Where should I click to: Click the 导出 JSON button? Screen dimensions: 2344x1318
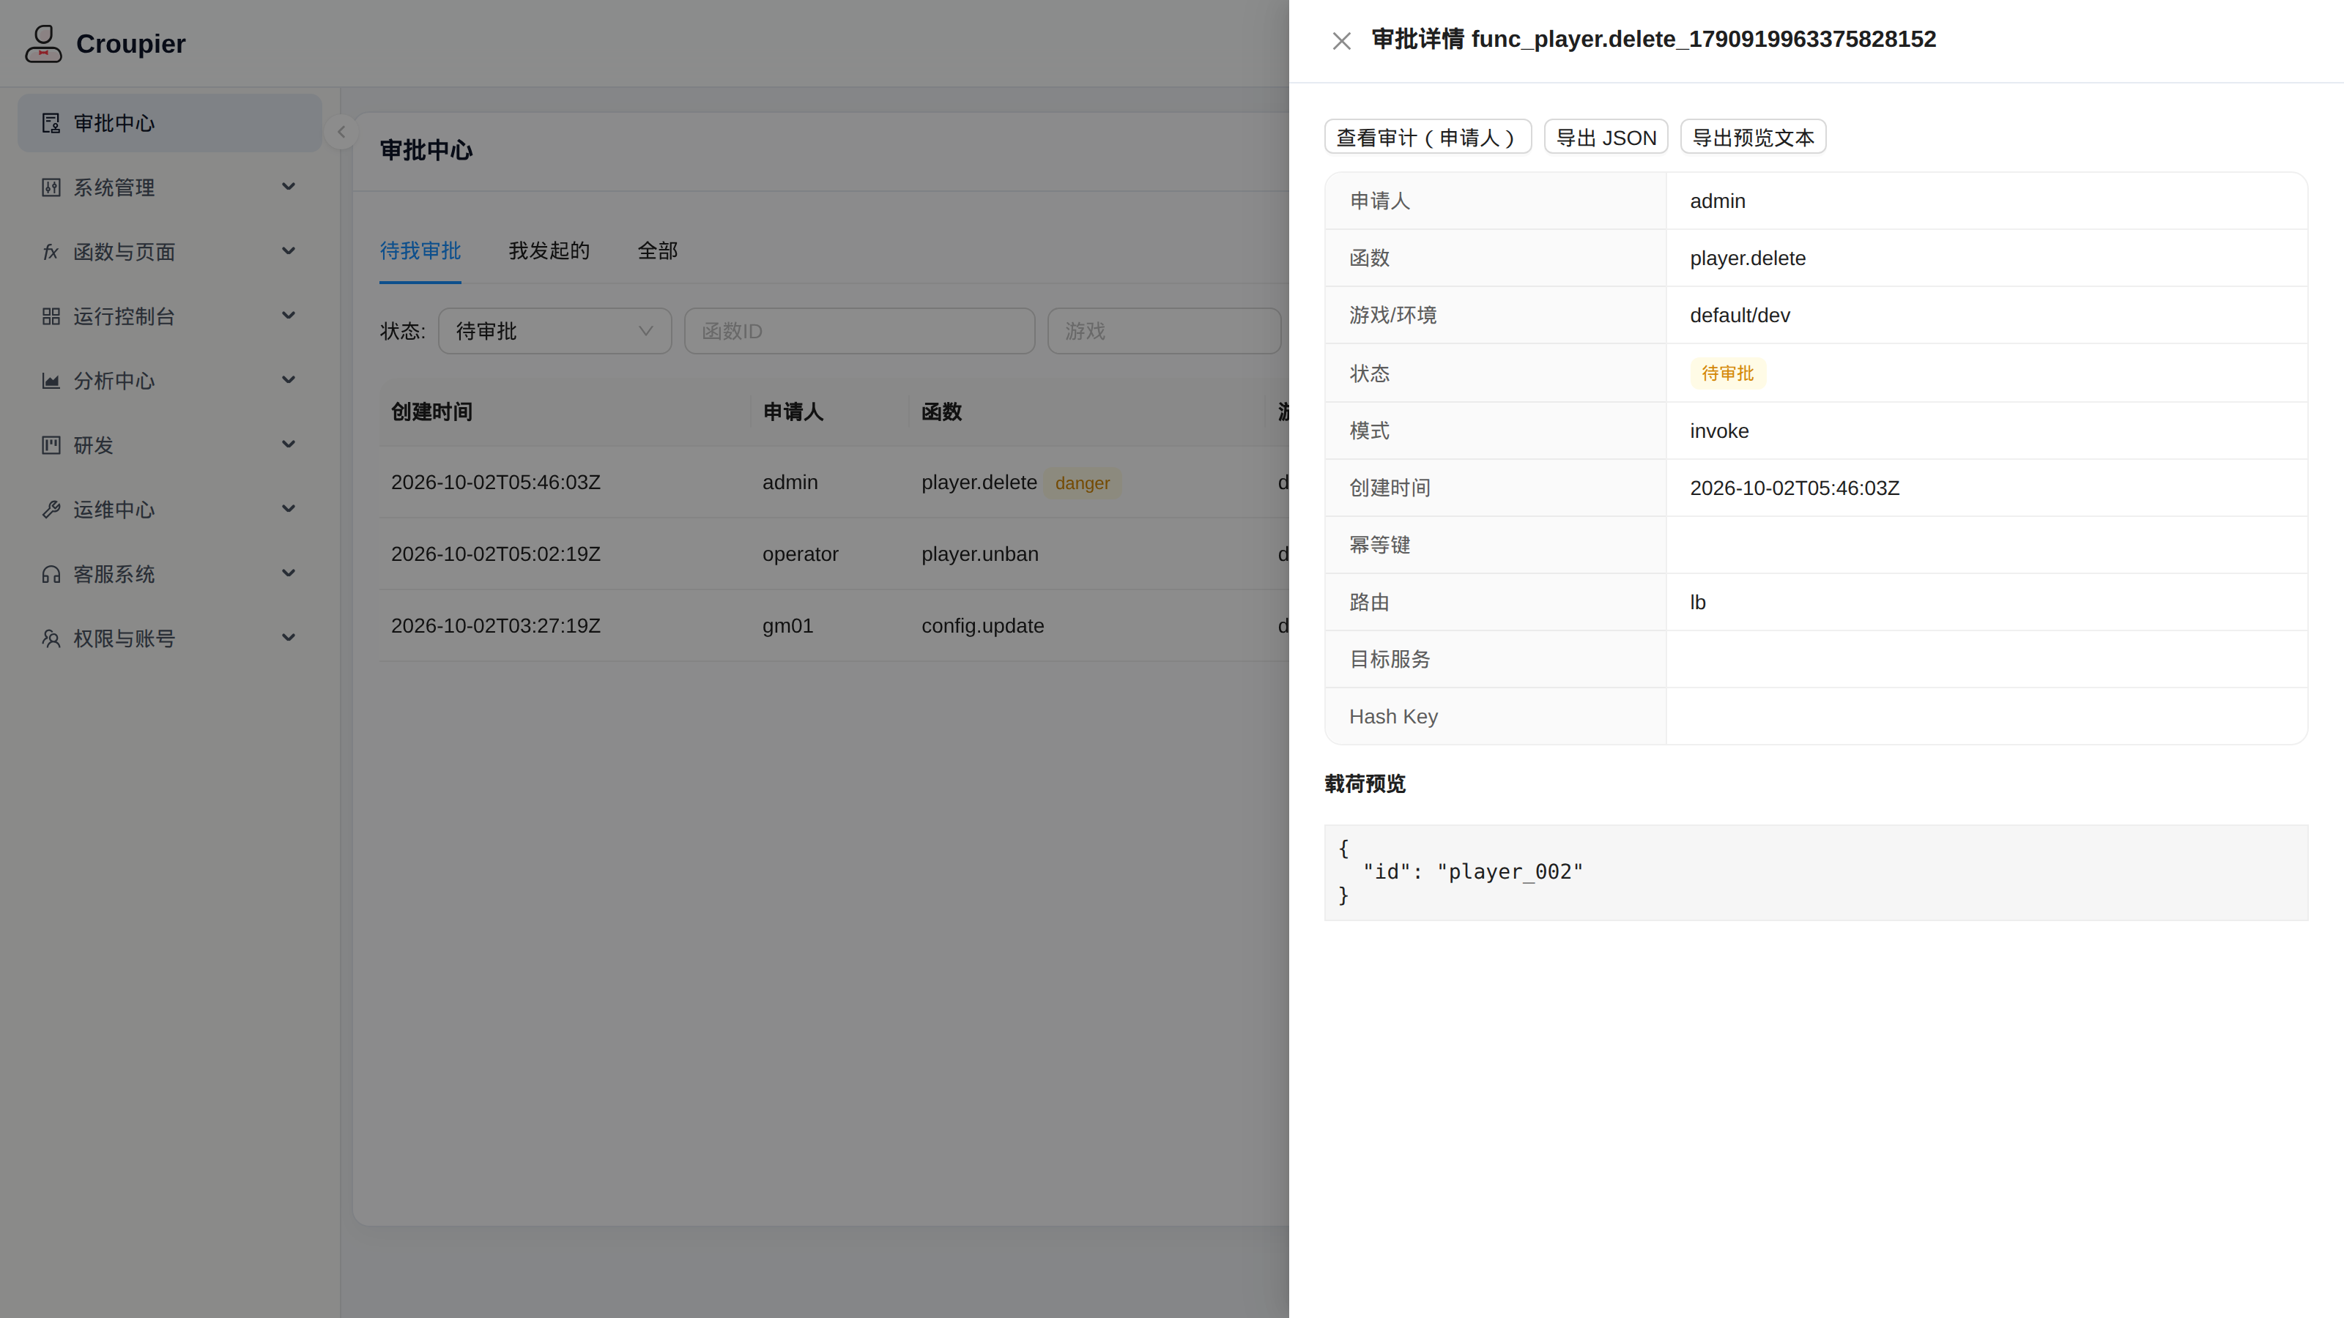pyautogui.click(x=1606, y=138)
